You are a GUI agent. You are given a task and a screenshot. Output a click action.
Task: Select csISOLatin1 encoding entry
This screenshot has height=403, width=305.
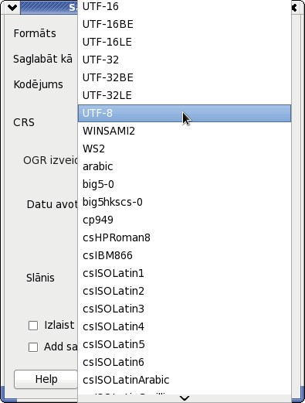click(185, 273)
